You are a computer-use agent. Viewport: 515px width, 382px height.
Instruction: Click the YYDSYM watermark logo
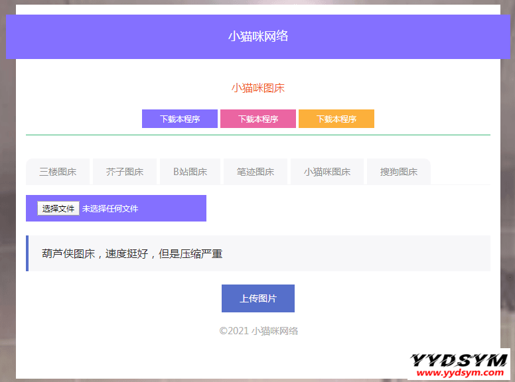pyautogui.click(x=459, y=360)
